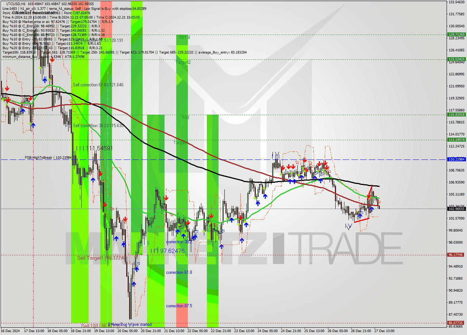Select the 'Sell Target1 | 96.17746' label
467x335 pixels.
101,258
